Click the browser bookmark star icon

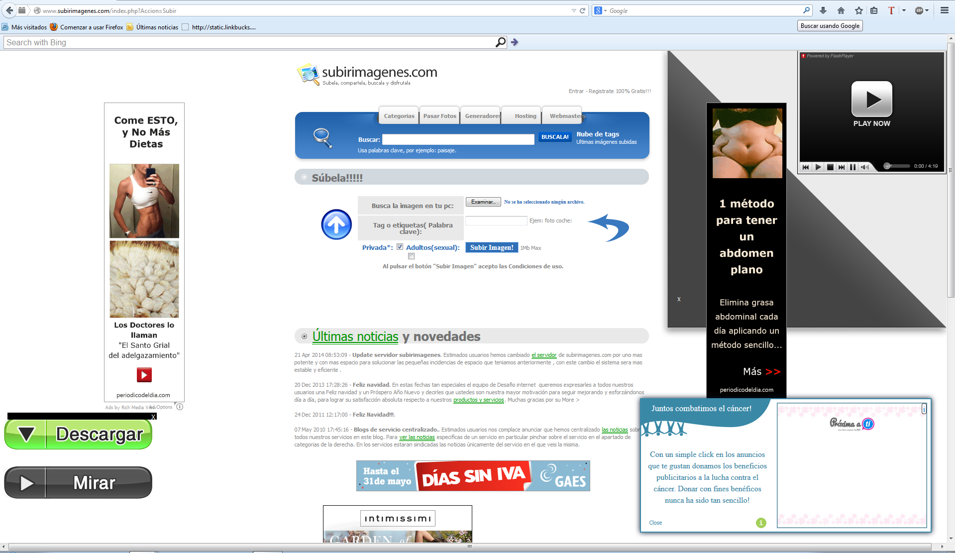pos(859,10)
